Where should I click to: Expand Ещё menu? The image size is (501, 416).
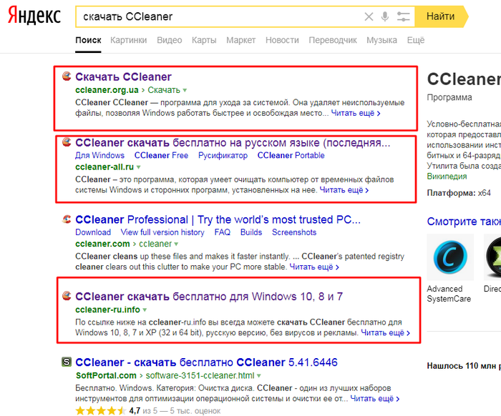pos(416,40)
